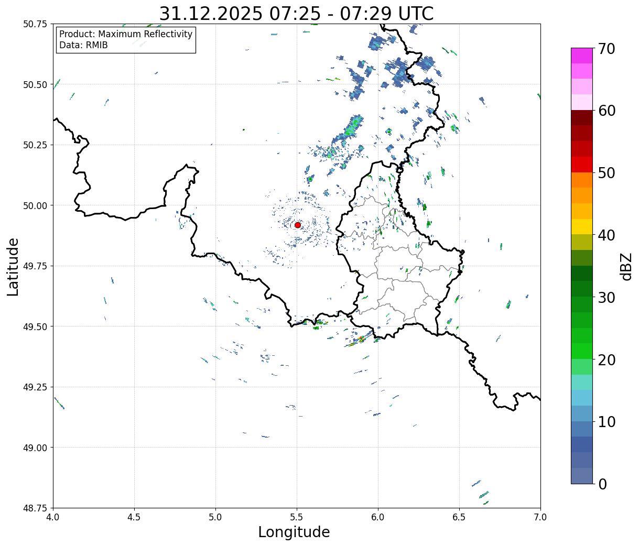Click the latitude tick label 49.50
Screen dimensions: 639x545
click(x=35, y=326)
